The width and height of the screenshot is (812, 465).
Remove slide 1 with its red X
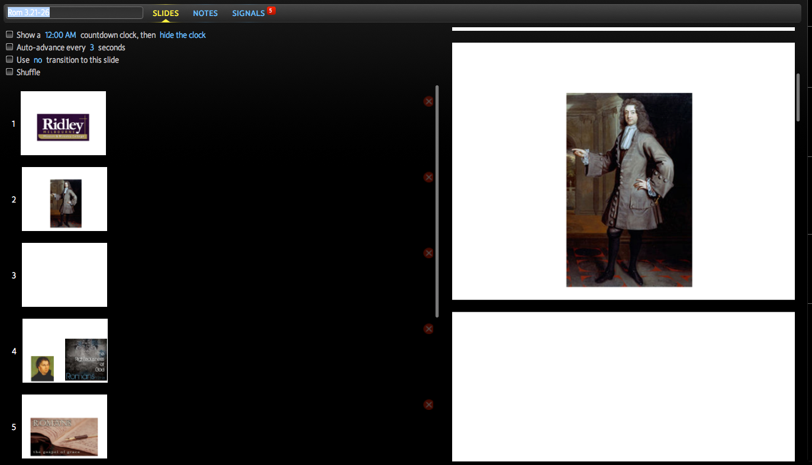[x=428, y=101]
